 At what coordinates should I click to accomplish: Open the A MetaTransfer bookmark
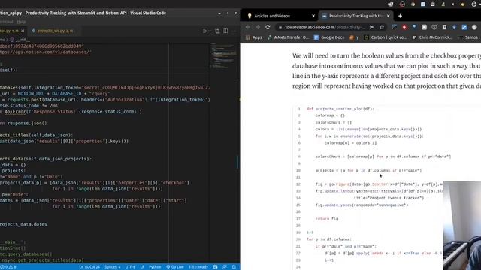pos(288,37)
